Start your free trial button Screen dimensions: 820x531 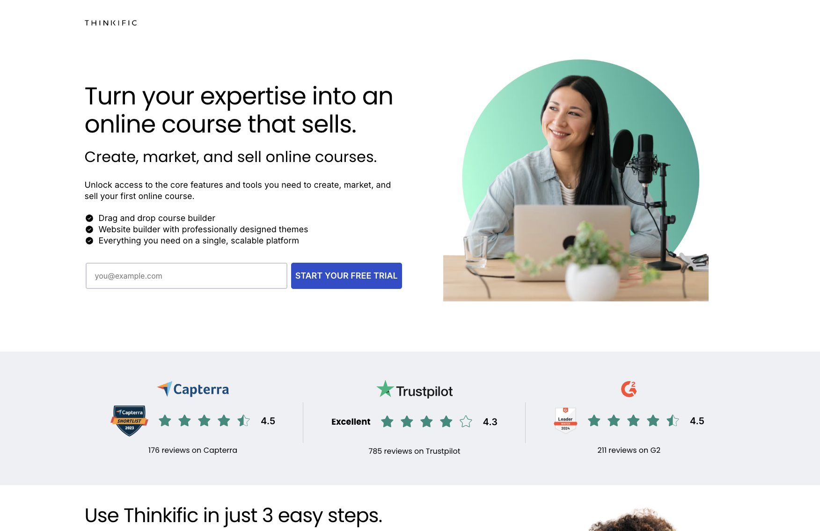pyautogui.click(x=346, y=276)
